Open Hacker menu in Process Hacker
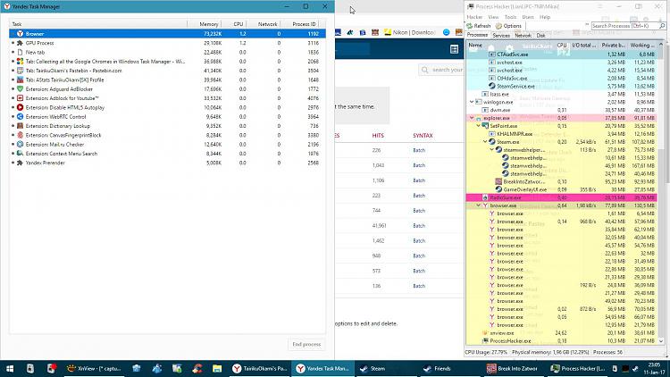The image size is (670, 377). pyautogui.click(x=474, y=17)
